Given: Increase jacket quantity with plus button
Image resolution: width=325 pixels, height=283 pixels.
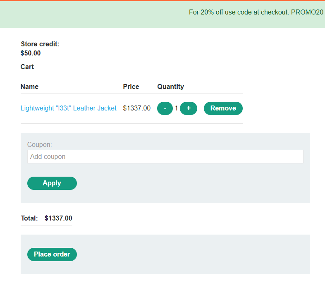Looking at the screenshot, I should 189,108.
